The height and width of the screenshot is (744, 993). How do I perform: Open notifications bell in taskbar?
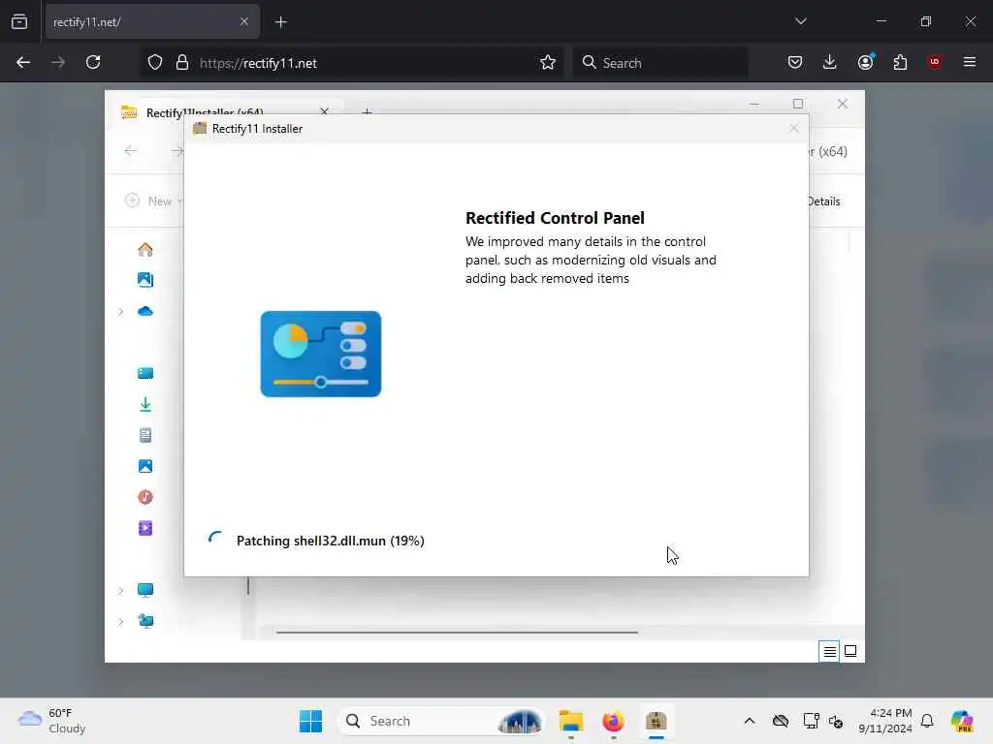pyautogui.click(x=927, y=721)
